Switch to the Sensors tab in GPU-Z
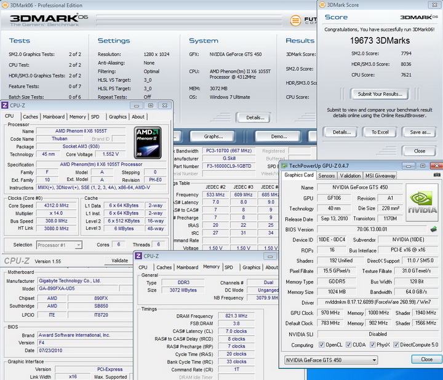 point(326,176)
